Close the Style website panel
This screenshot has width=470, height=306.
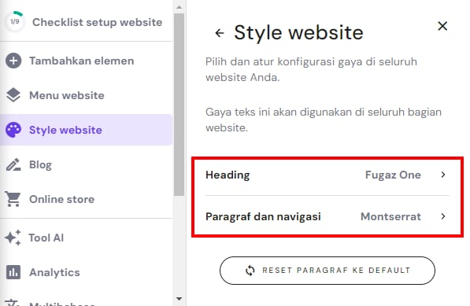(x=442, y=26)
